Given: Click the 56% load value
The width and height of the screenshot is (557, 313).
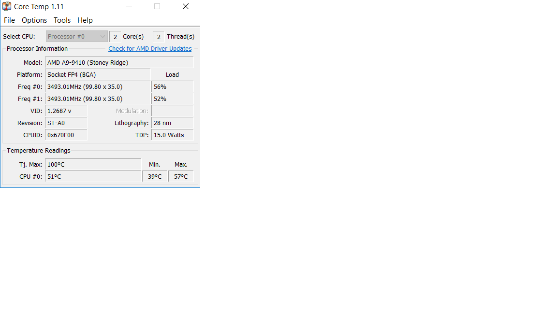Looking at the screenshot, I should (172, 86).
